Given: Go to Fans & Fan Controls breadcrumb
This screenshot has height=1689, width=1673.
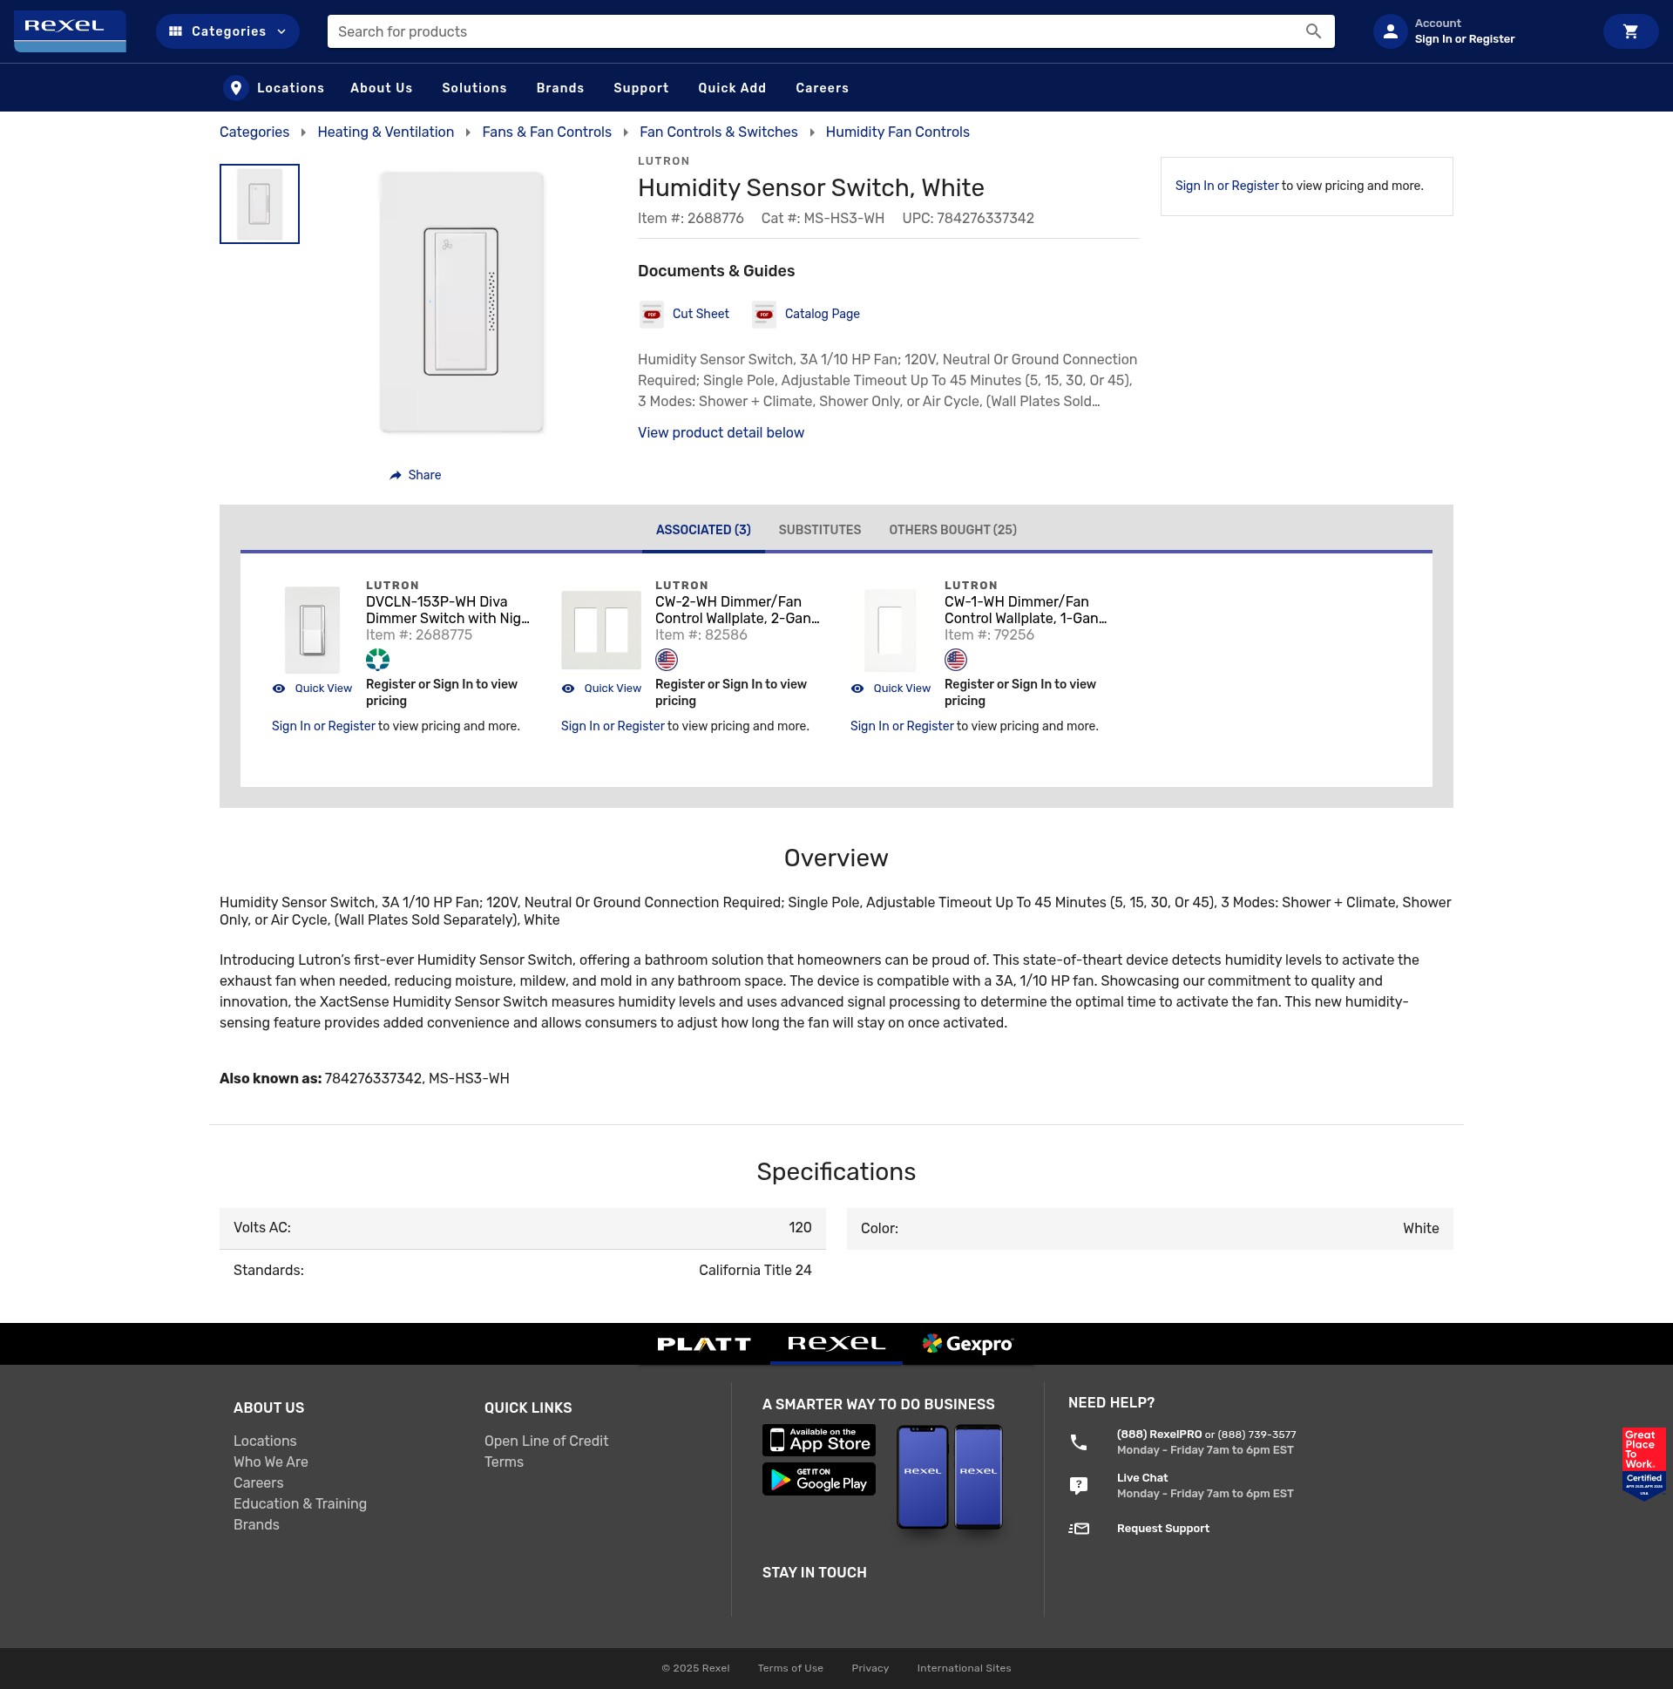Looking at the screenshot, I should coord(546,132).
